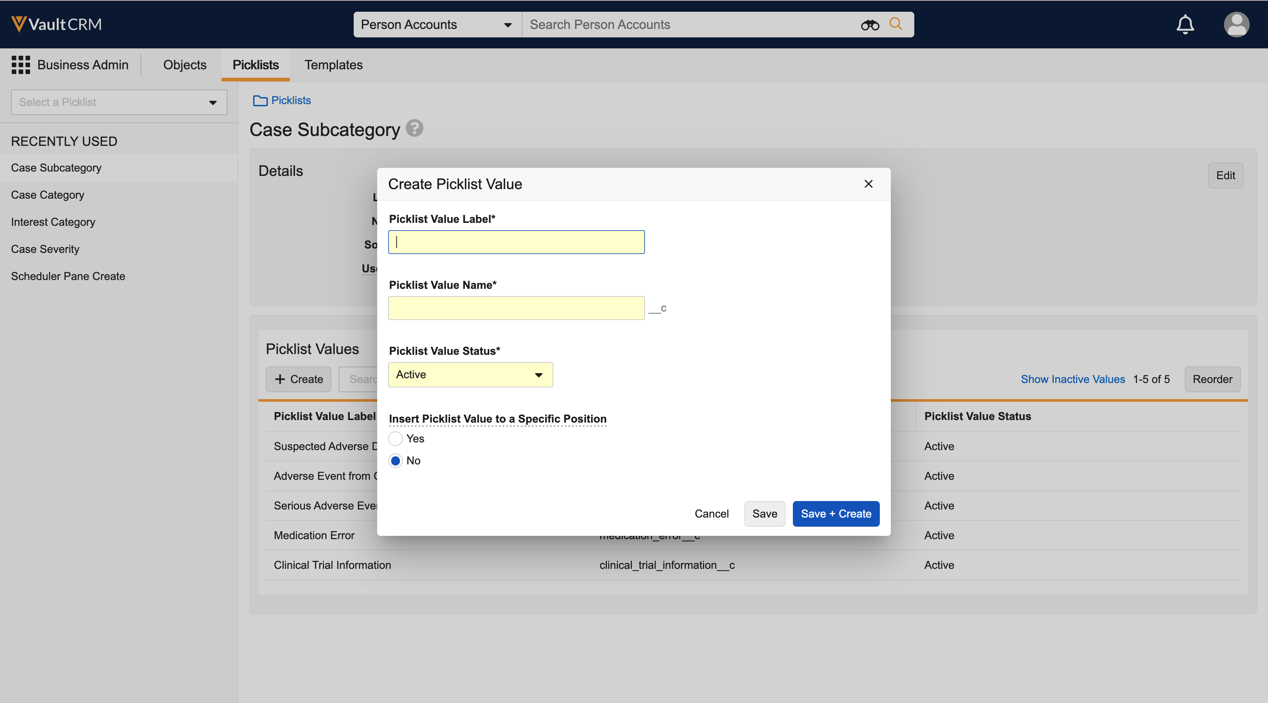Open the app launcher grid icon
The height and width of the screenshot is (703, 1268).
(21, 65)
